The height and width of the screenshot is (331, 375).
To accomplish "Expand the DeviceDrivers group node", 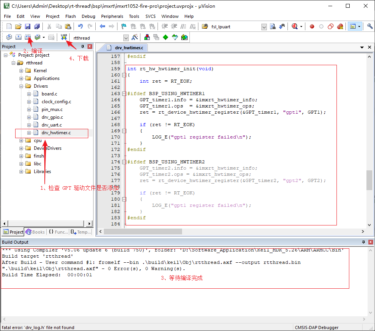I will [x=21, y=148].
